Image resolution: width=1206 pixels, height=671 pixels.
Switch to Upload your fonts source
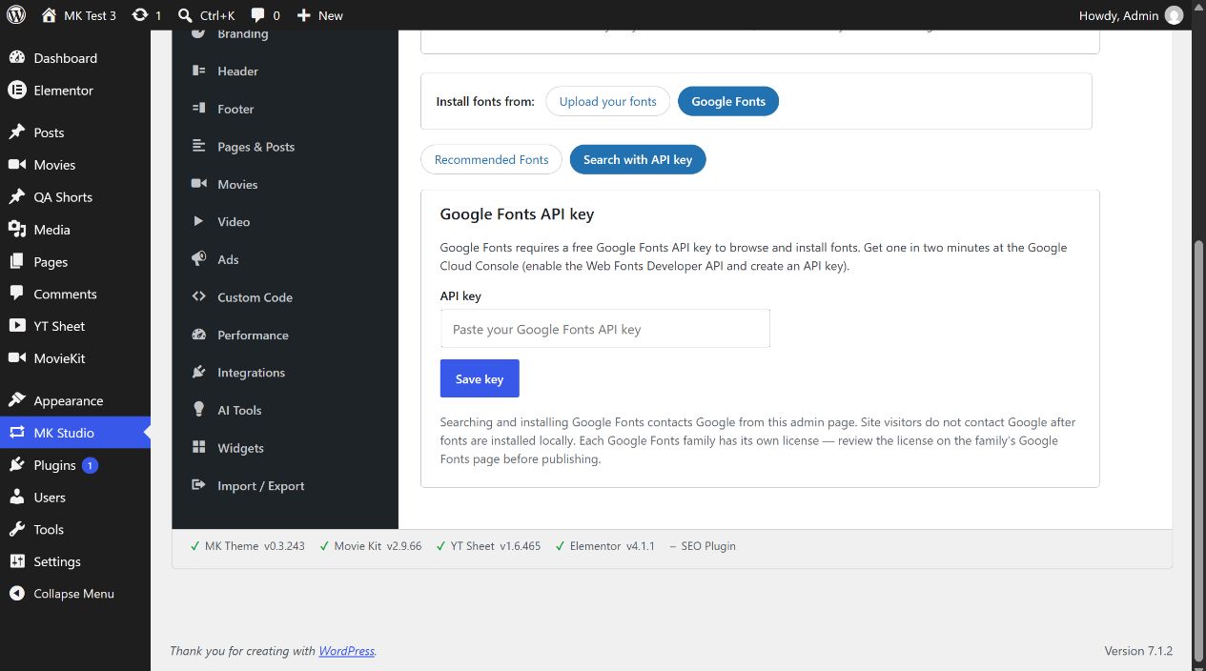coord(608,101)
